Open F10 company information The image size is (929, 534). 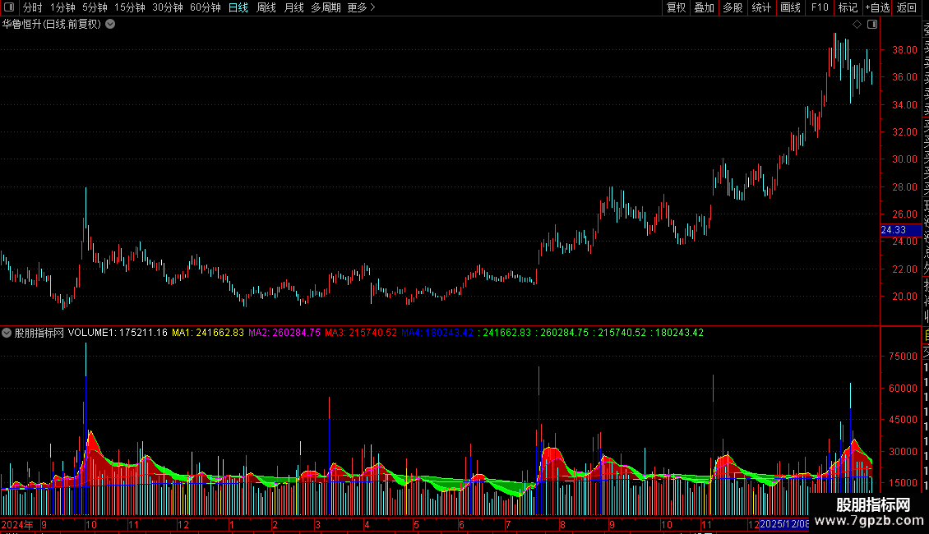point(820,7)
